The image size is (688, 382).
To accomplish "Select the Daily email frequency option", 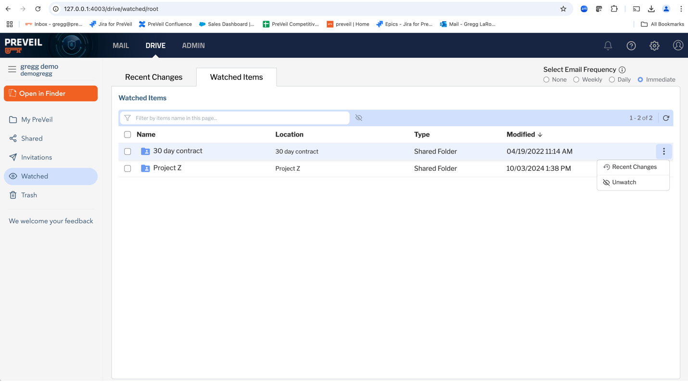I will pos(612,80).
